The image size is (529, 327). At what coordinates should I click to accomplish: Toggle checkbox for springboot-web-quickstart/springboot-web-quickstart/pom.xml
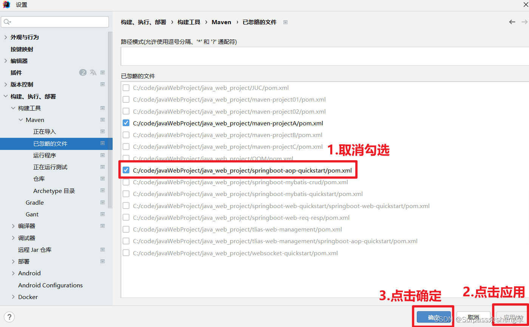pos(126,206)
